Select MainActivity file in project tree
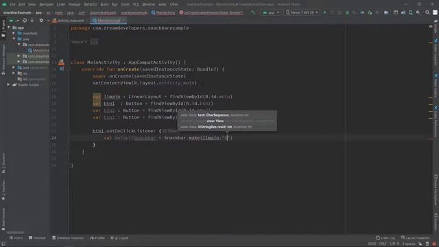 38,50
